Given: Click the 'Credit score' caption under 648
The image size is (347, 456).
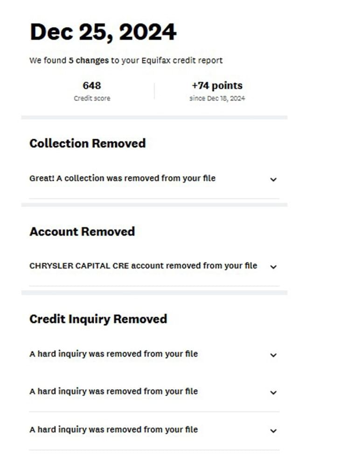Looking at the screenshot, I should [x=92, y=98].
